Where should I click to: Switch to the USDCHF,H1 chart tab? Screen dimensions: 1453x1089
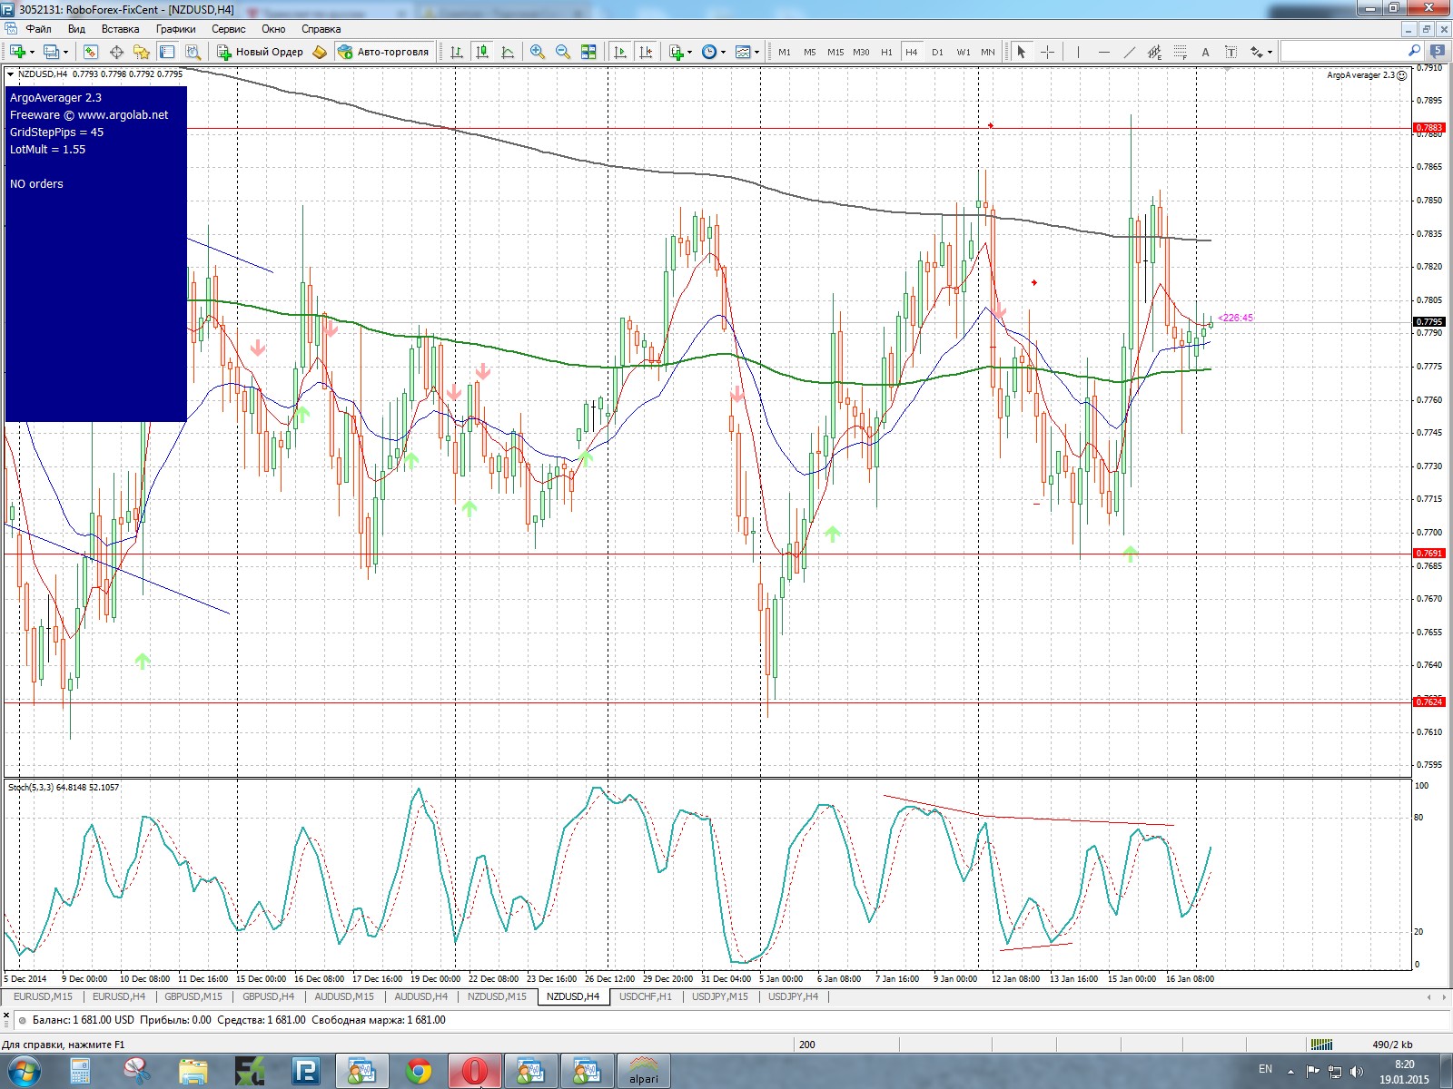click(x=646, y=996)
